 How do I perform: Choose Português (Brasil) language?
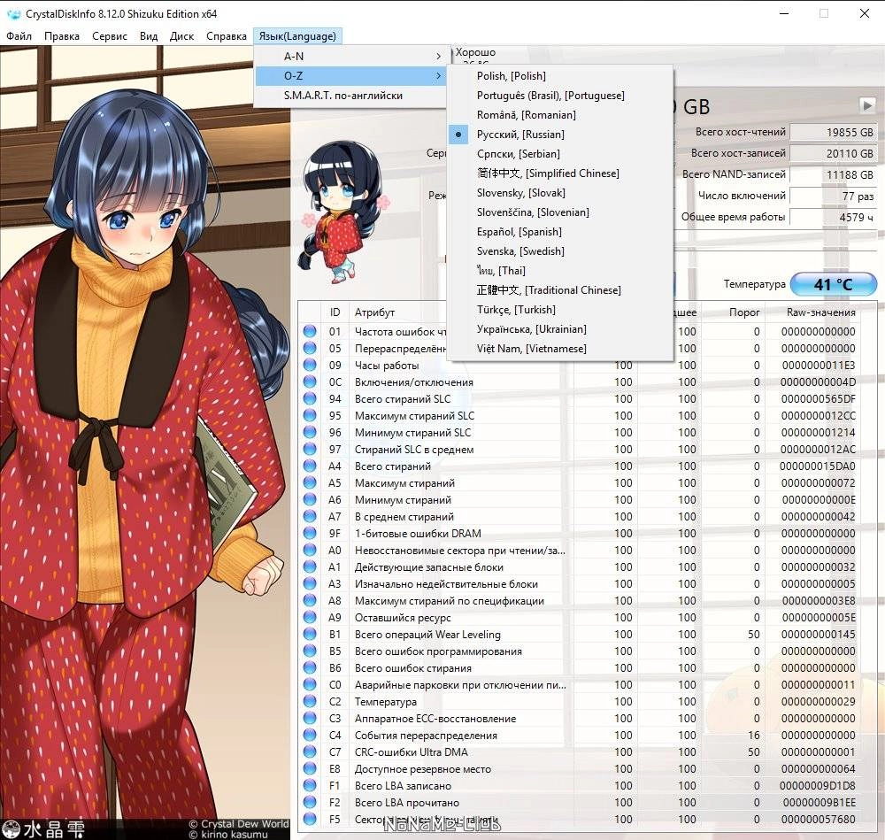coord(560,96)
